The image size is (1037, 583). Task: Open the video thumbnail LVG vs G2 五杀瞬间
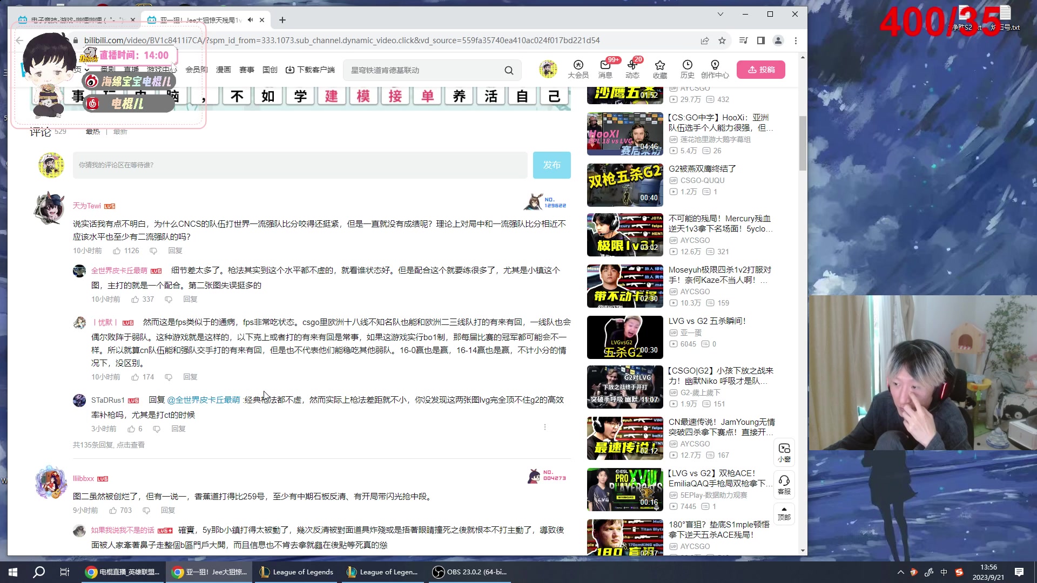click(x=625, y=337)
